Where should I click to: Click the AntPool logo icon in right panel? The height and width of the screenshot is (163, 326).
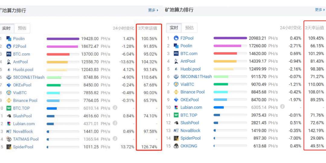[176, 61]
